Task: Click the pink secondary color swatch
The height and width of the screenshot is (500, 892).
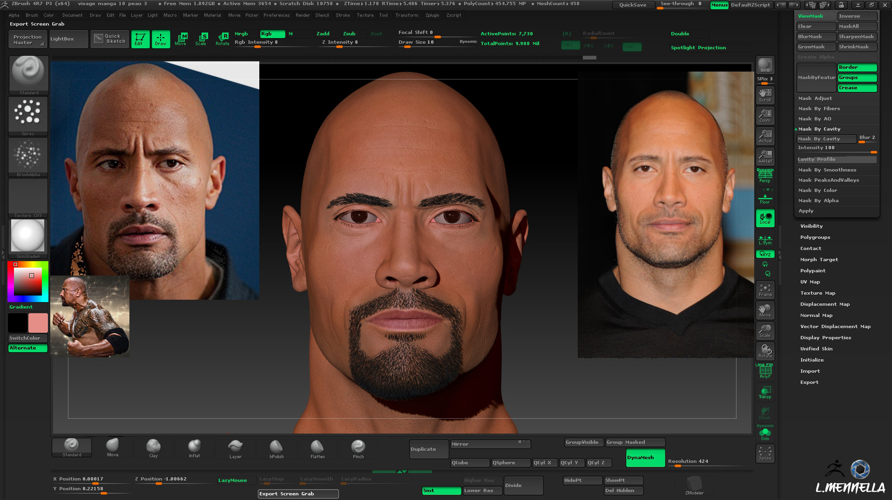Action: [x=38, y=323]
